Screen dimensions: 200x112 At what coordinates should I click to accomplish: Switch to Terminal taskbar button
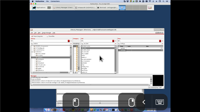107,7
